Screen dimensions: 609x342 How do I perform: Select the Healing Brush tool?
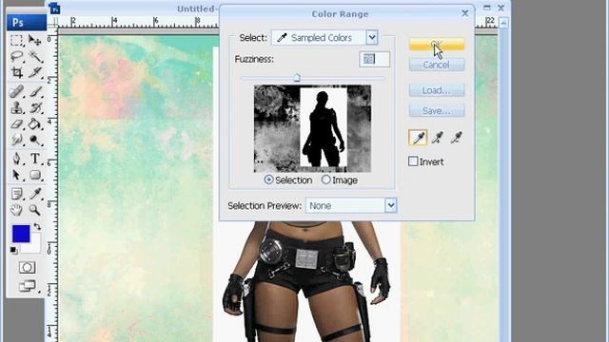point(16,92)
